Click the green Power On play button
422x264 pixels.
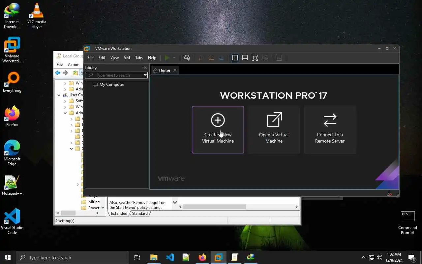click(167, 58)
